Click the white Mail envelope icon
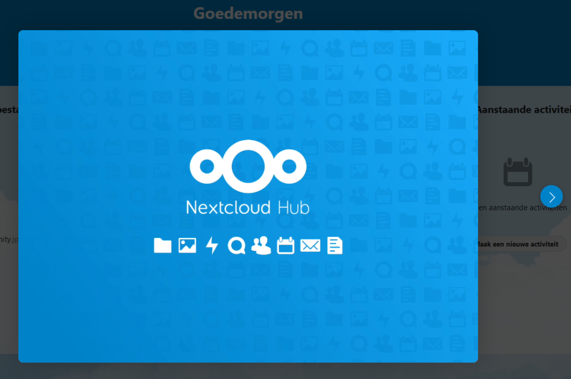 (310, 246)
